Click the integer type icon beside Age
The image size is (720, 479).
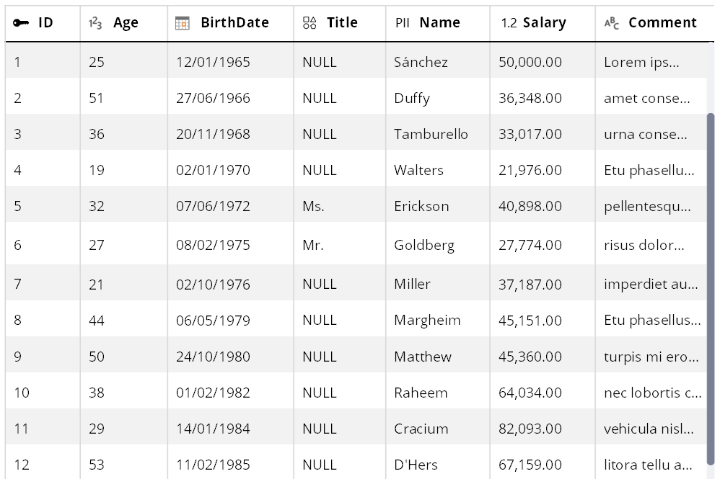pyautogui.click(x=95, y=23)
